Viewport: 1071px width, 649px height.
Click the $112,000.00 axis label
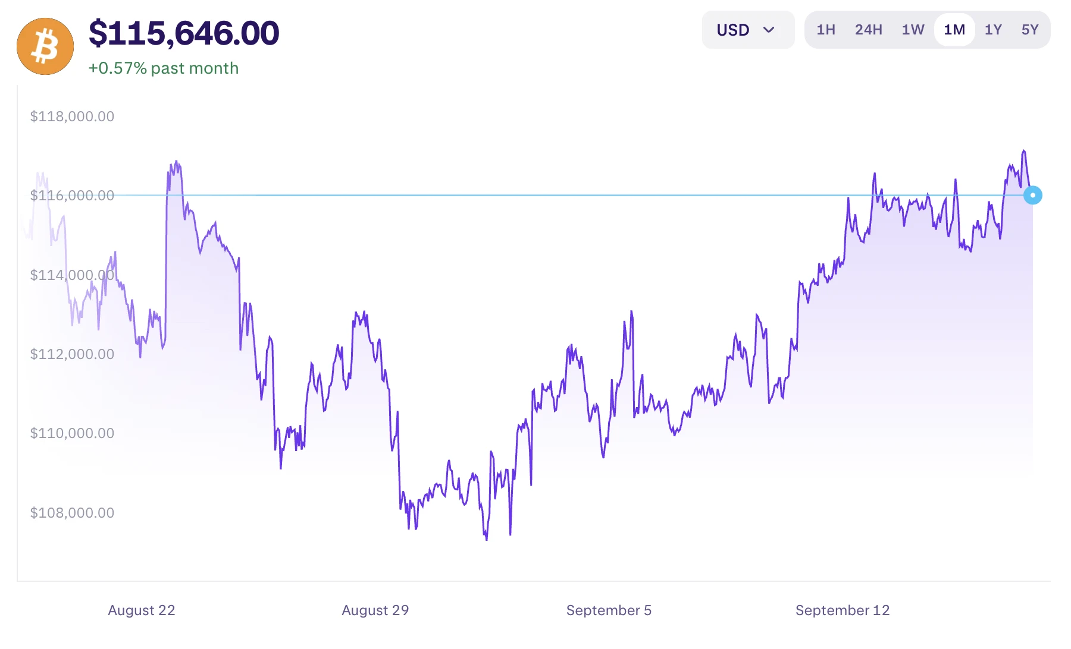tap(72, 354)
